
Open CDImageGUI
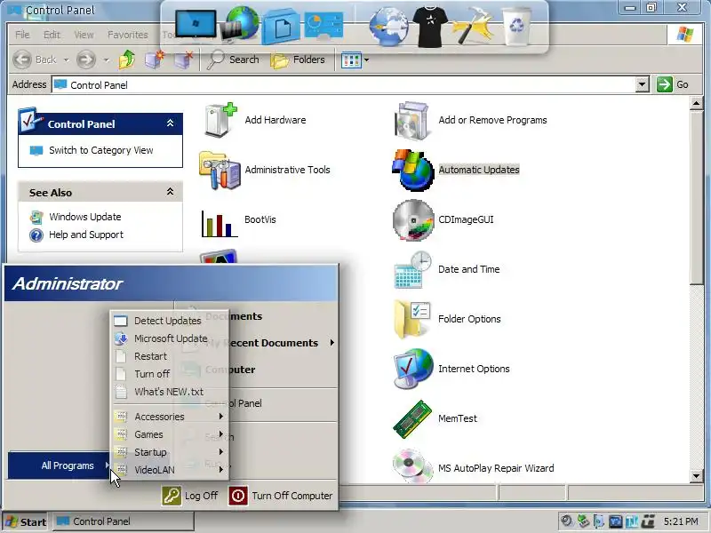pyautogui.click(x=443, y=219)
